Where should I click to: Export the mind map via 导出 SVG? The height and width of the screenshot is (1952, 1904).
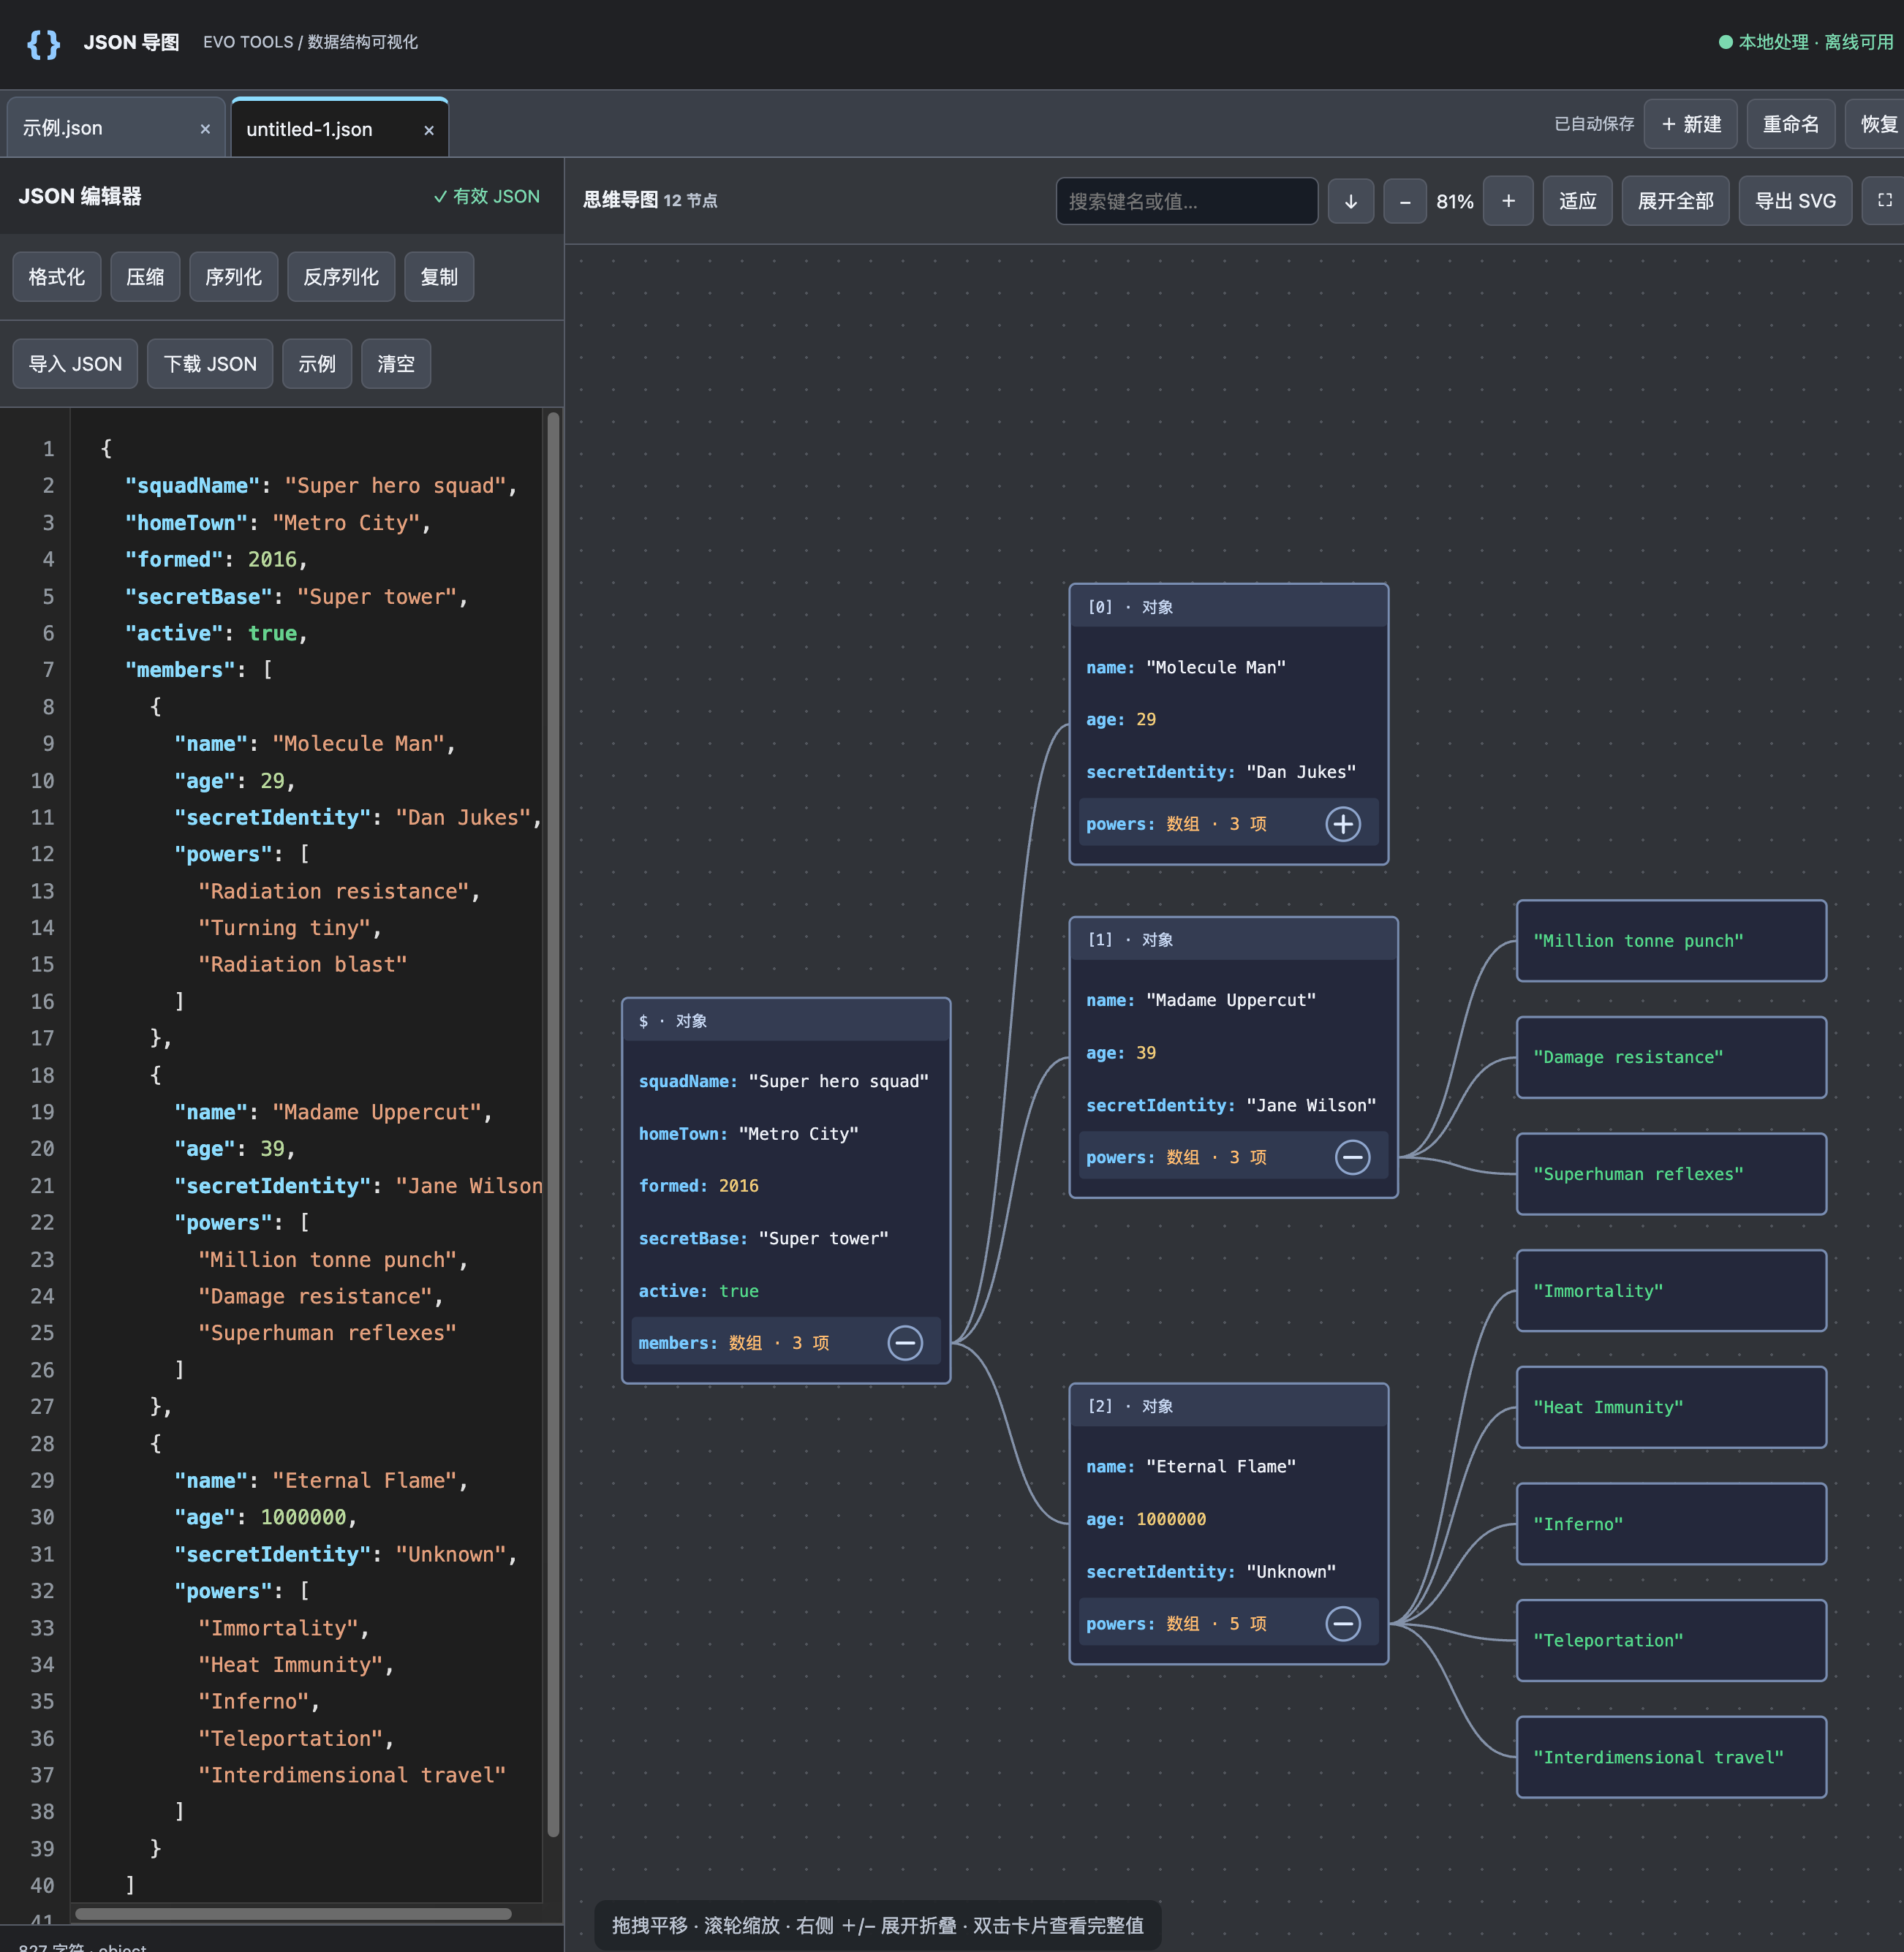(x=1795, y=201)
